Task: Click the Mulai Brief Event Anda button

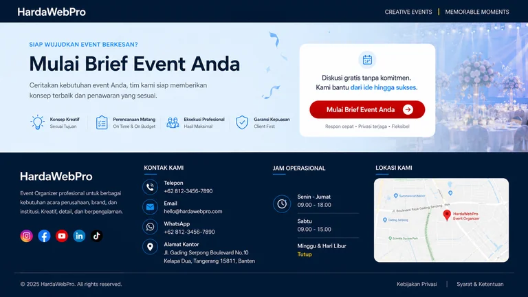Action: [367, 109]
